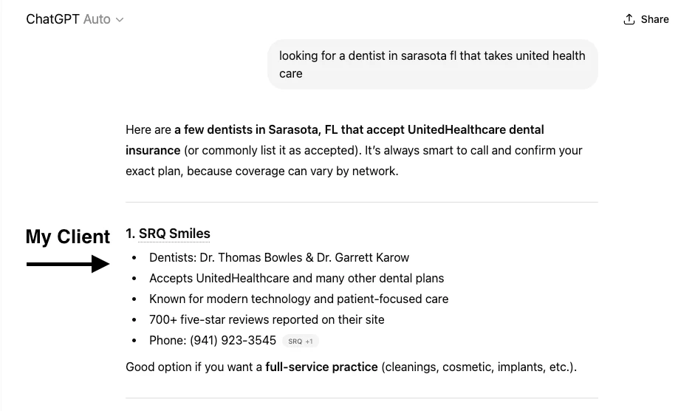Select the user message about Sarasota dentist

pos(432,64)
